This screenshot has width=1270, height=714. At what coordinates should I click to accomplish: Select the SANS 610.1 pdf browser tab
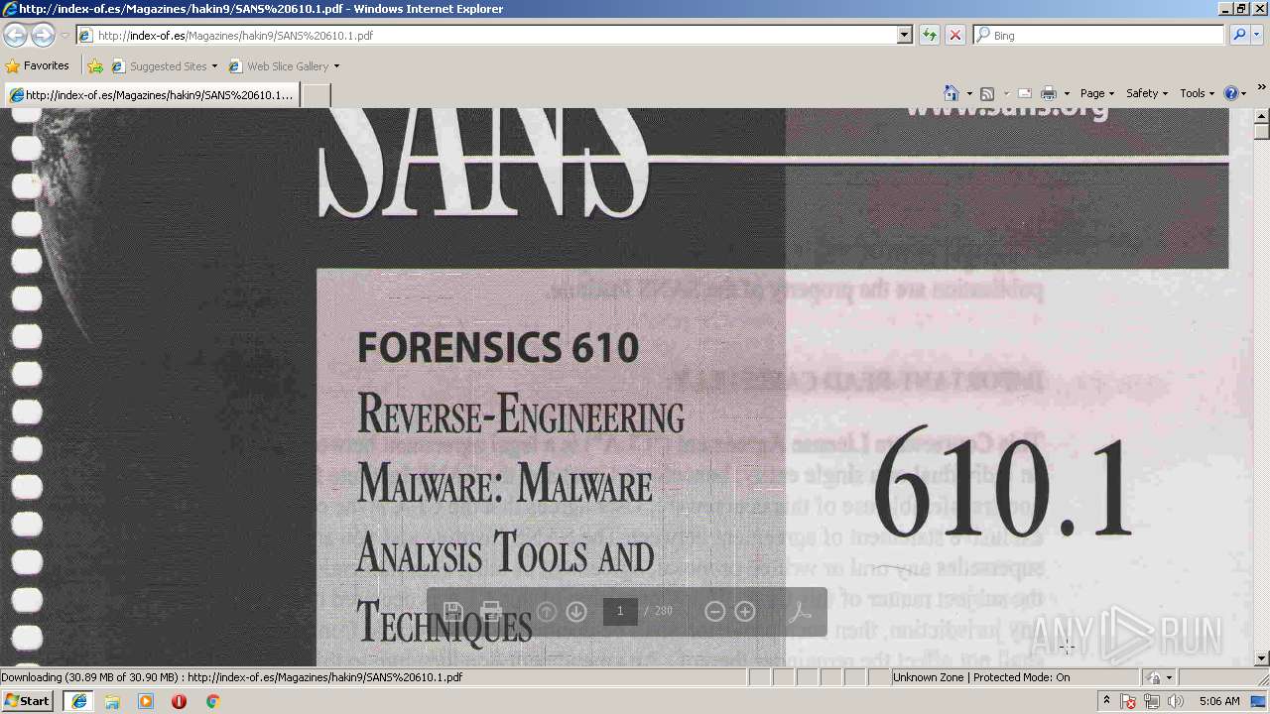151,95
